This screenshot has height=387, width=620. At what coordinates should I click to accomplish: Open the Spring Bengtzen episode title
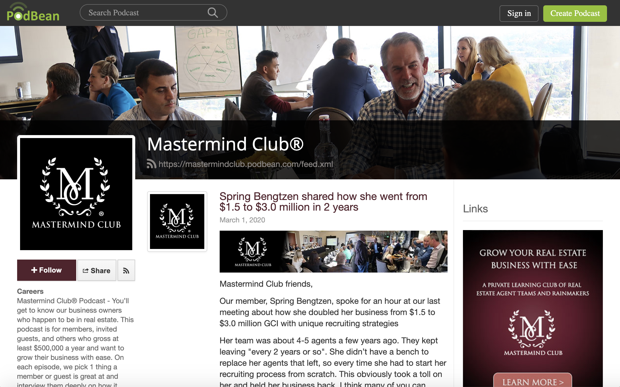click(323, 202)
